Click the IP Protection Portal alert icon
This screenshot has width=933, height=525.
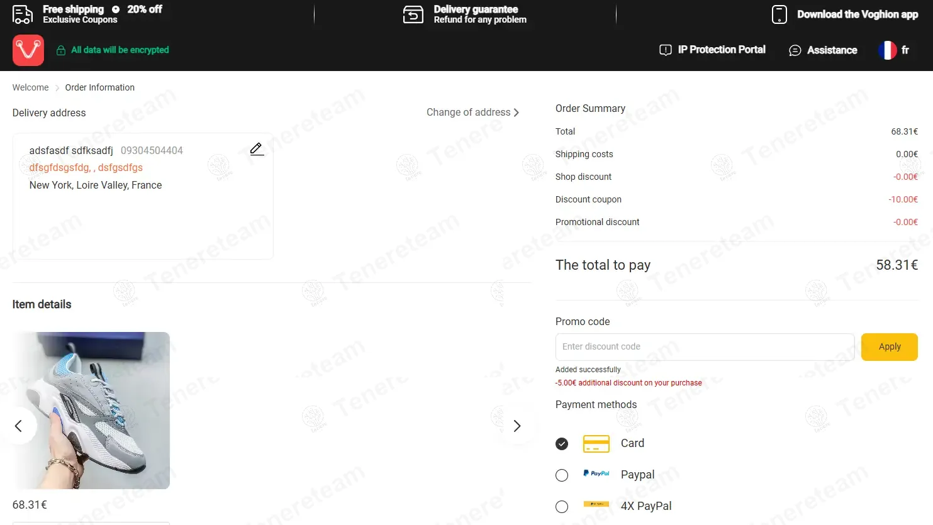tap(665, 50)
